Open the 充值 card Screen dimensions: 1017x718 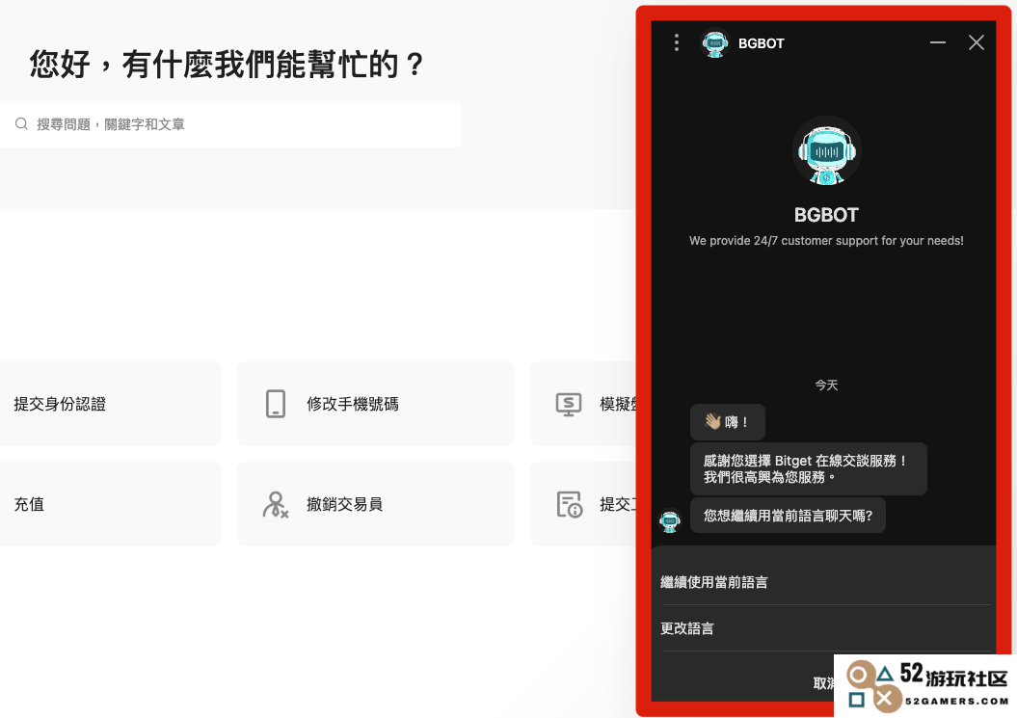[x=111, y=504]
